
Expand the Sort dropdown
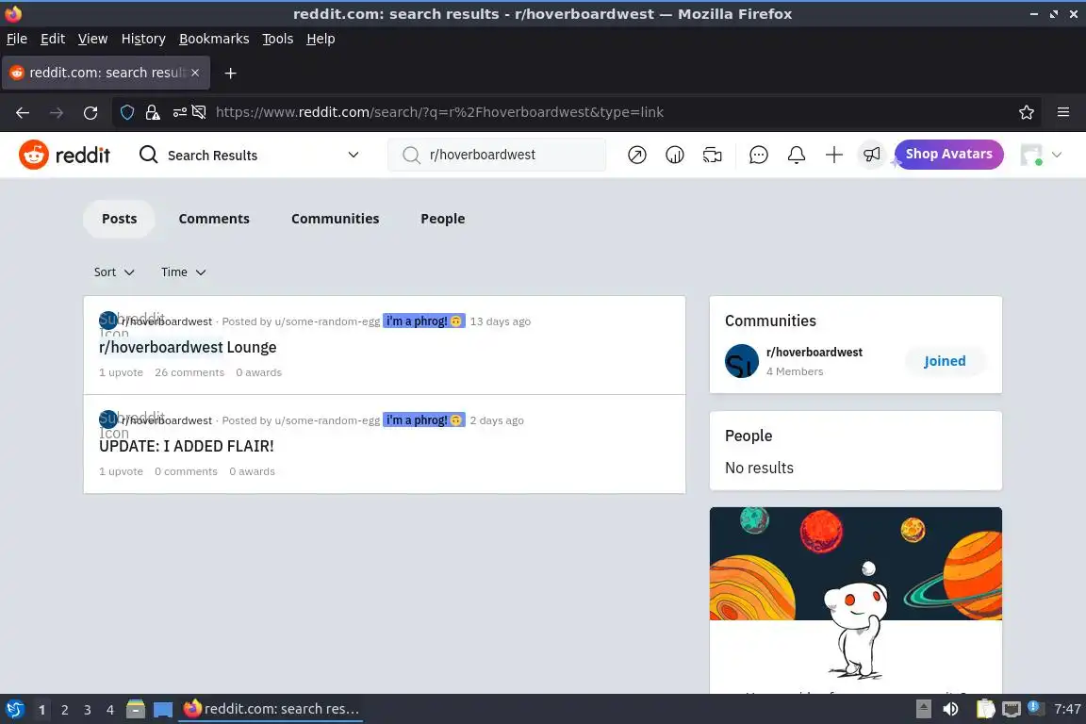point(114,272)
